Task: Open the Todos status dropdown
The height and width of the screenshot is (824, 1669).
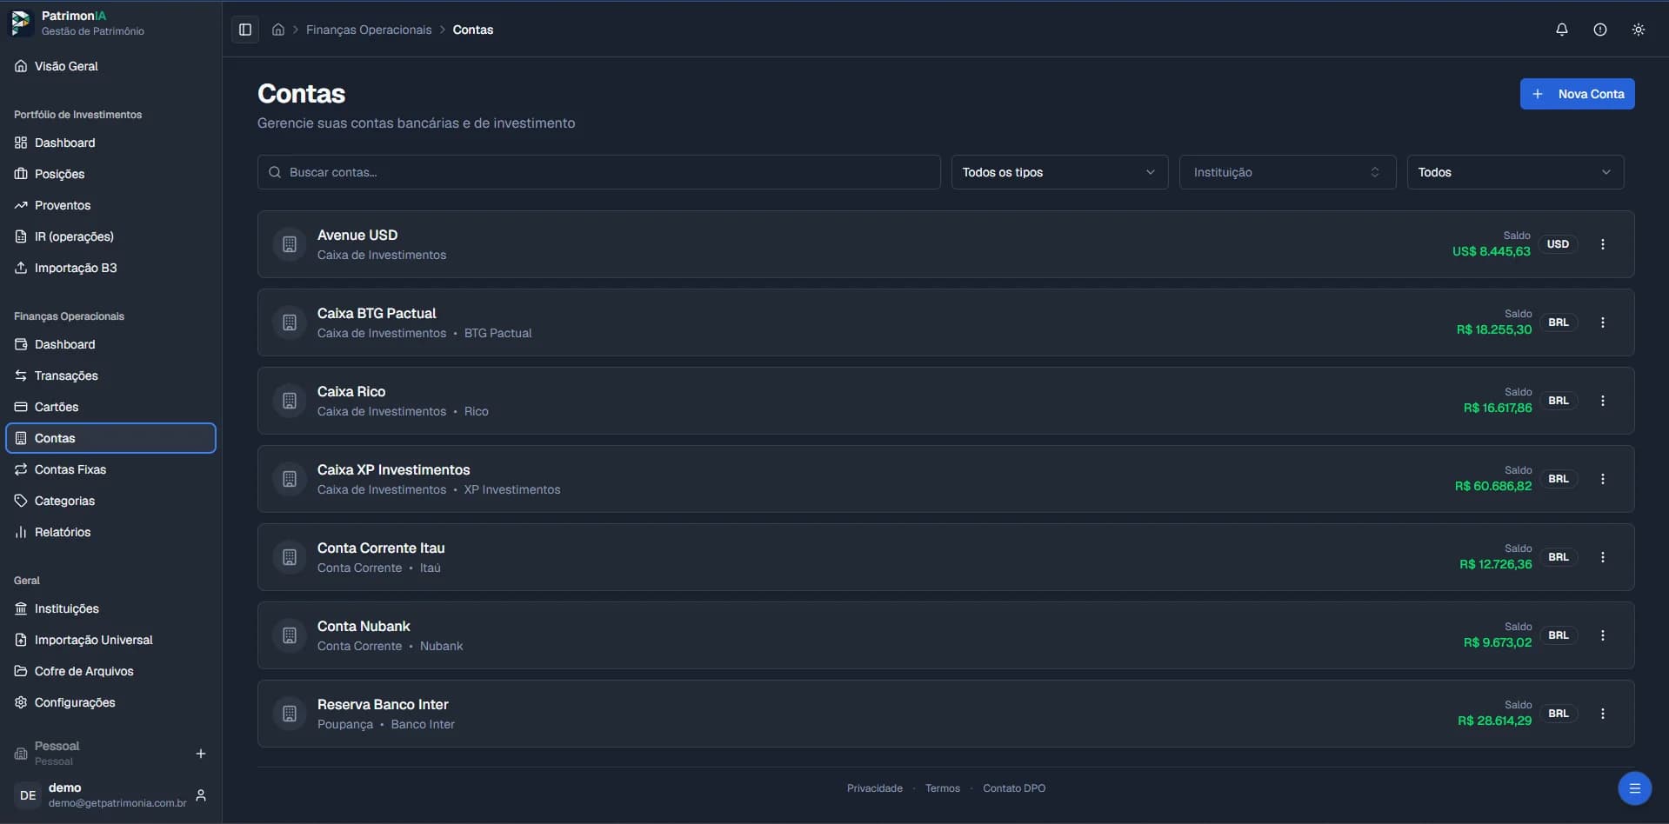Action: [1515, 172]
